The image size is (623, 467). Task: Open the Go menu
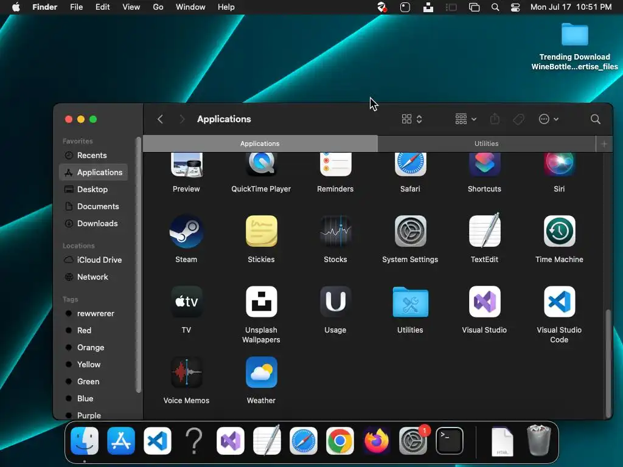(x=158, y=7)
